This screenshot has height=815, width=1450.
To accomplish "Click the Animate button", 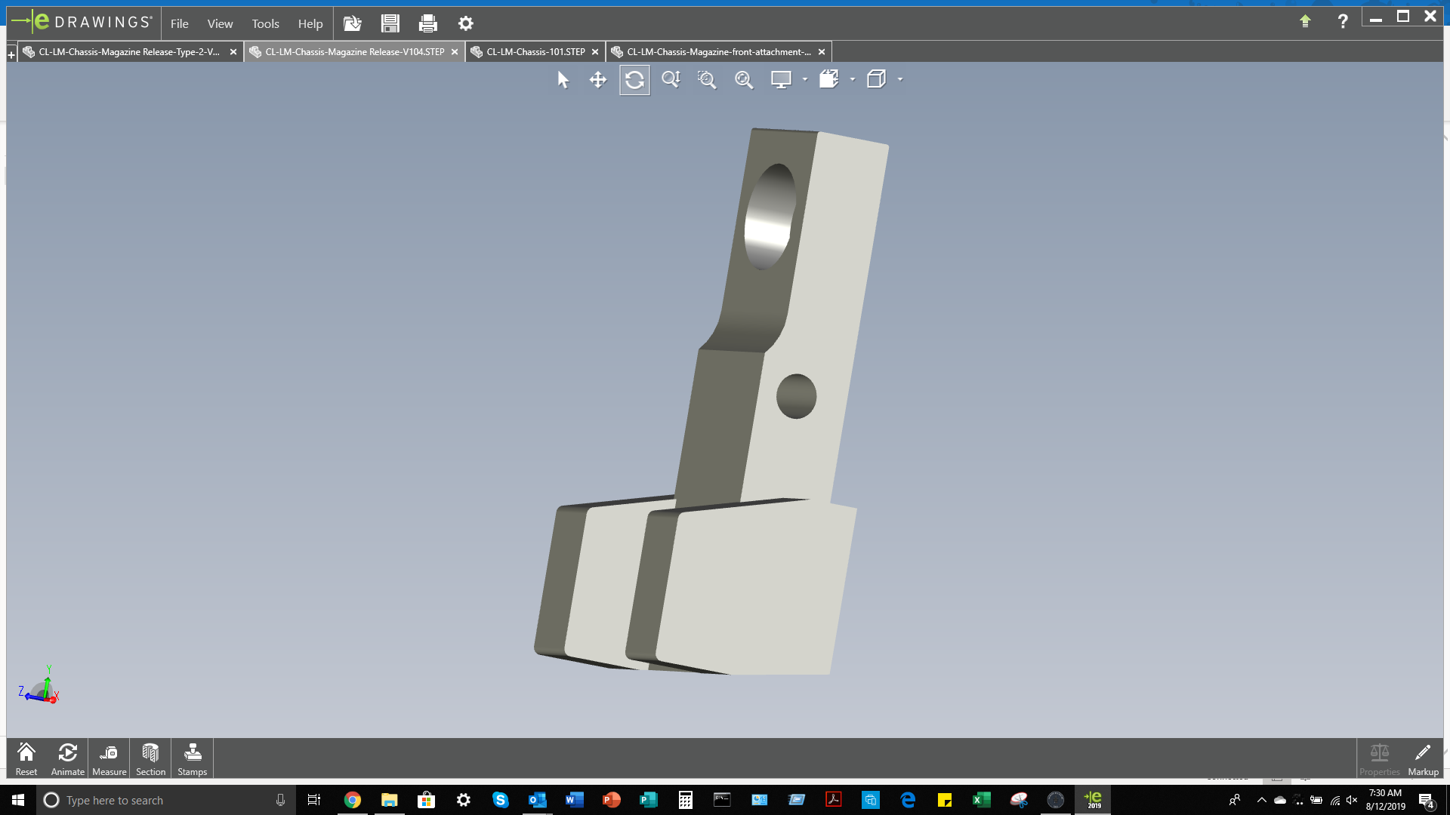I will 67,758.
